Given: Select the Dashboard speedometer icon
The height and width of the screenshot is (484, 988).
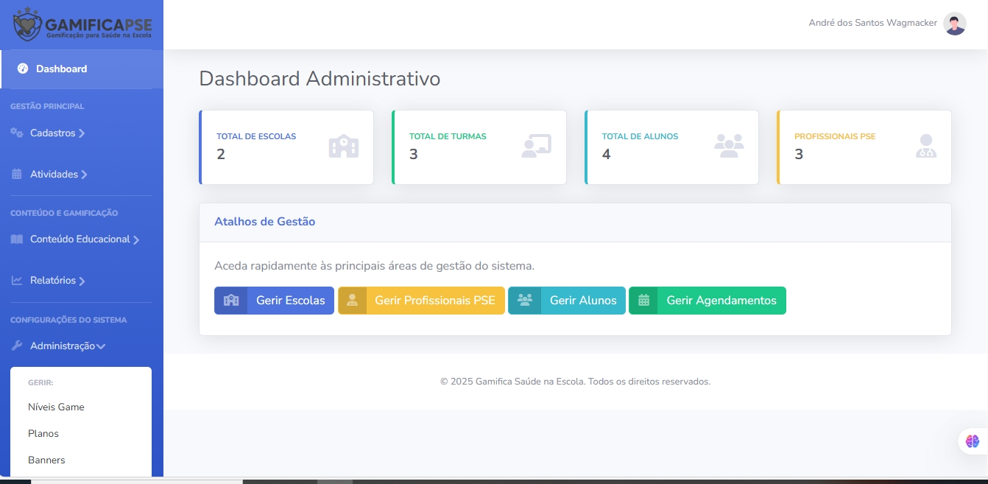Looking at the screenshot, I should [23, 69].
